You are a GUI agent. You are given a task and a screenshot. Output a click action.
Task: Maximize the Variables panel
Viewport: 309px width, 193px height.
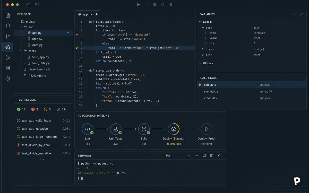click(302, 14)
